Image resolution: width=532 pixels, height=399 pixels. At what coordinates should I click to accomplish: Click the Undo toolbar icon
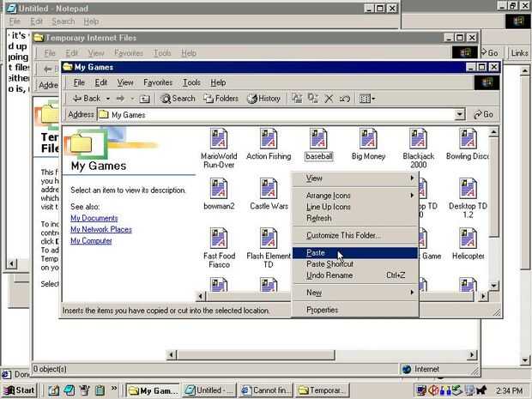point(344,99)
